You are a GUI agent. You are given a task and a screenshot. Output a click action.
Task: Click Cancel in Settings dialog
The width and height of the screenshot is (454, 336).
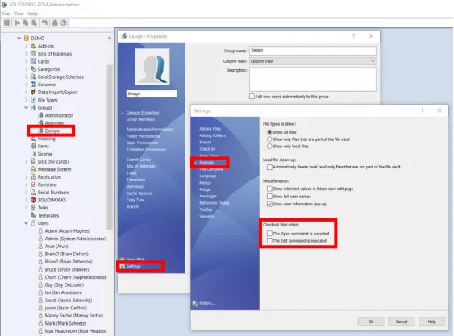(x=402, y=321)
